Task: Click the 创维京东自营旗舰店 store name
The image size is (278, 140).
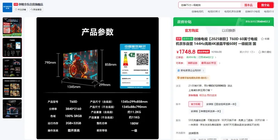Action: coord(31,5)
